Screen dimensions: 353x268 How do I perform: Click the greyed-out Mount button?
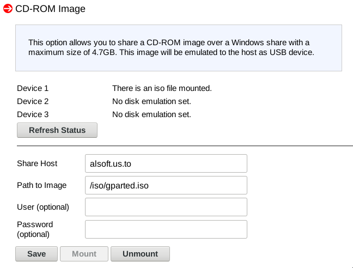[x=84, y=254]
